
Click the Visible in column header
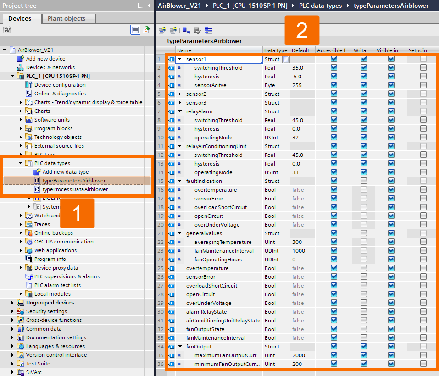tap(391, 50)
